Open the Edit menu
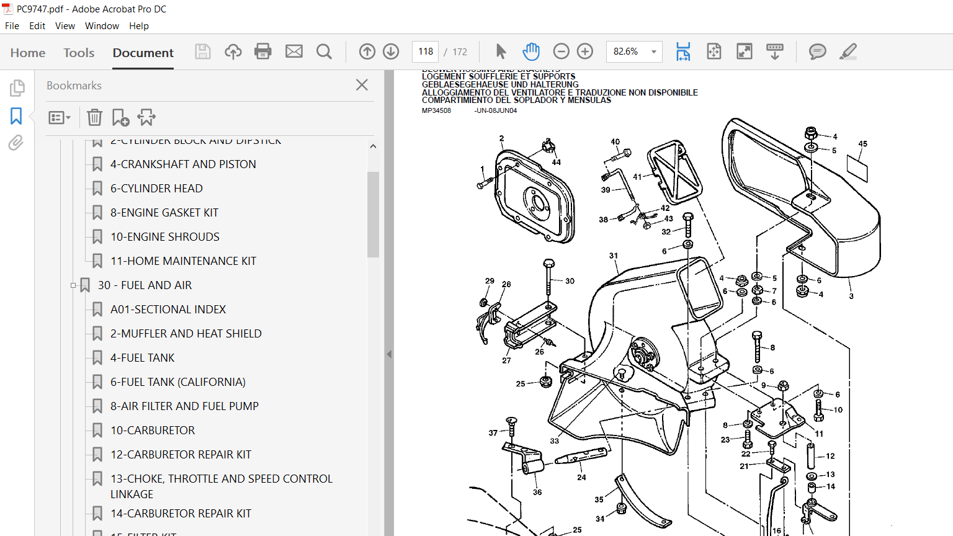 click(37, 26)
